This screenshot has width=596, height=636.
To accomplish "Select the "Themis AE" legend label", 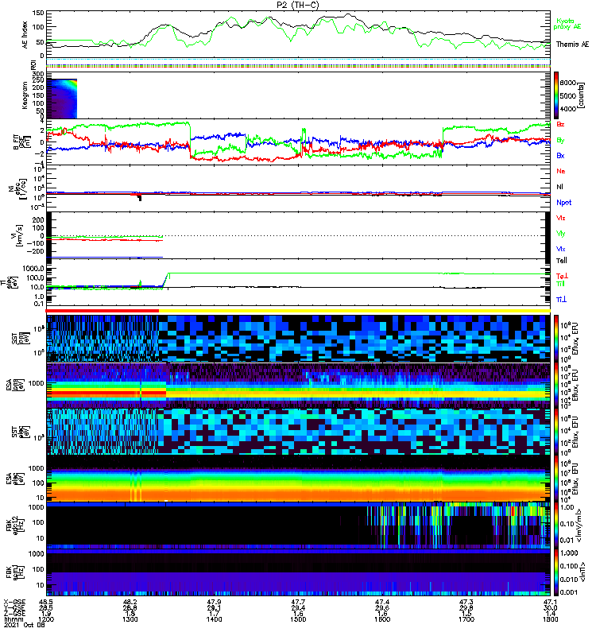I will (572, 45).
